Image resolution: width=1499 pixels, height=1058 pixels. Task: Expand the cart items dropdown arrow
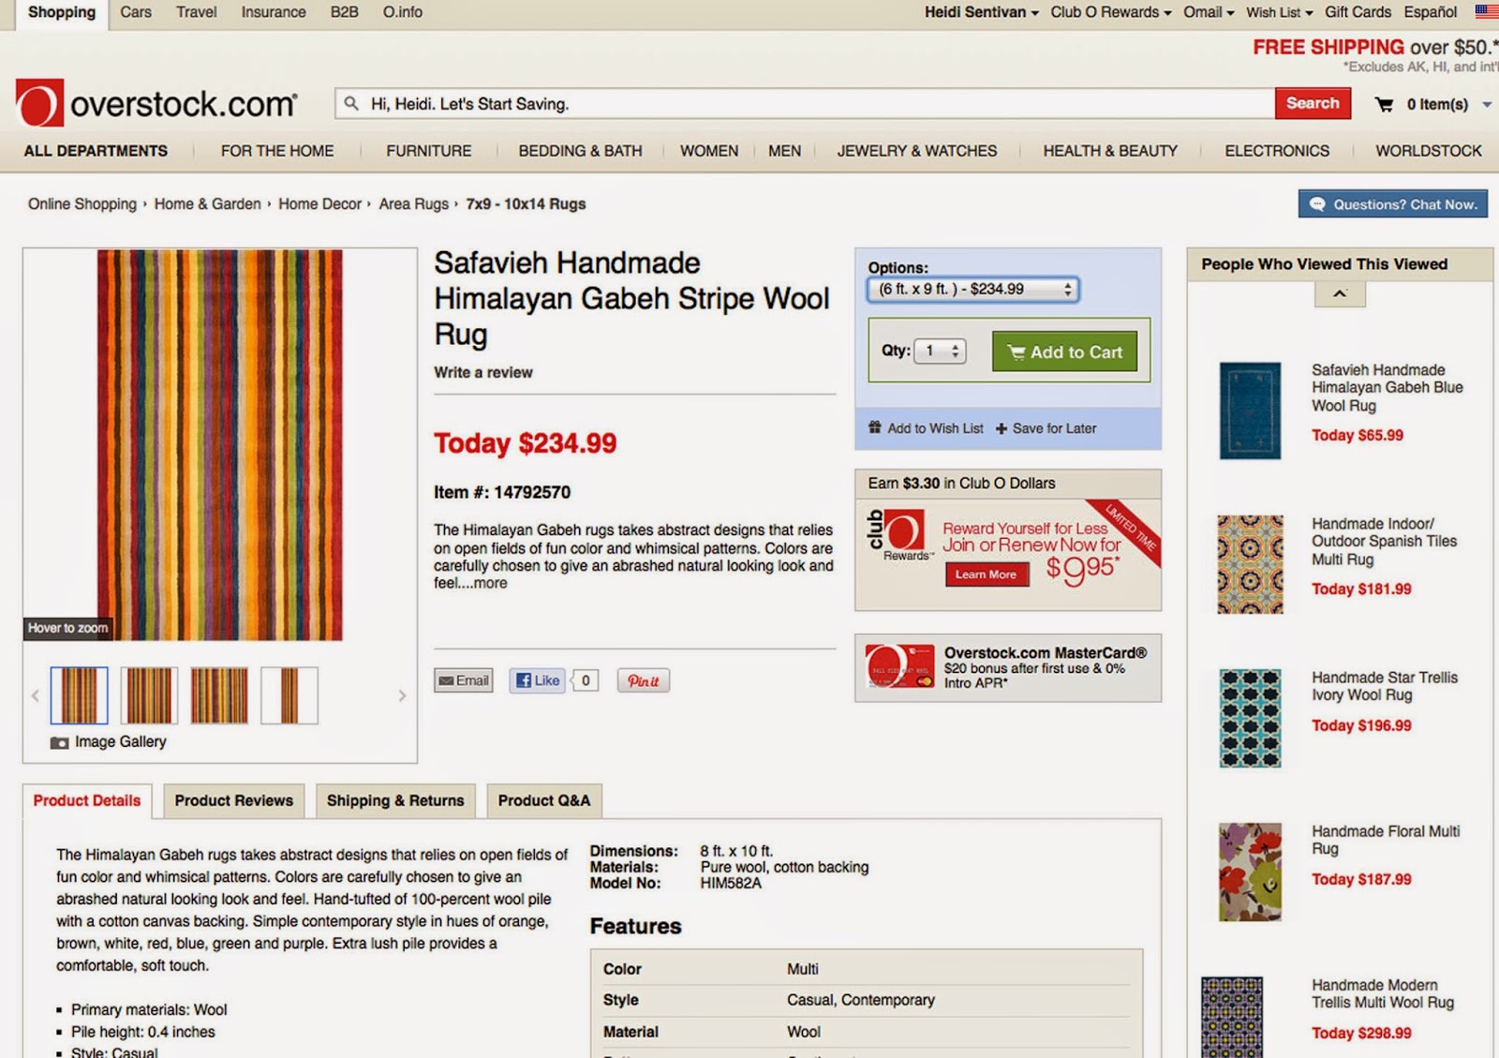[1487, 105]
